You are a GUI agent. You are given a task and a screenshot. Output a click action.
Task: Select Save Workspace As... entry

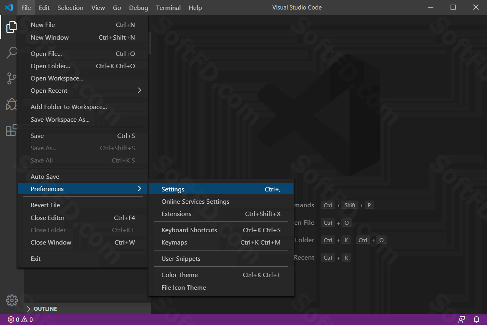(83, 119)
